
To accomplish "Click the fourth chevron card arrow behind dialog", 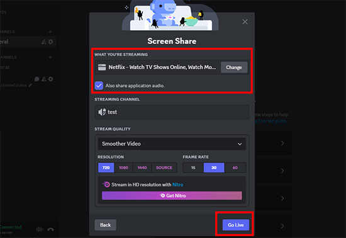I will 282,226.
